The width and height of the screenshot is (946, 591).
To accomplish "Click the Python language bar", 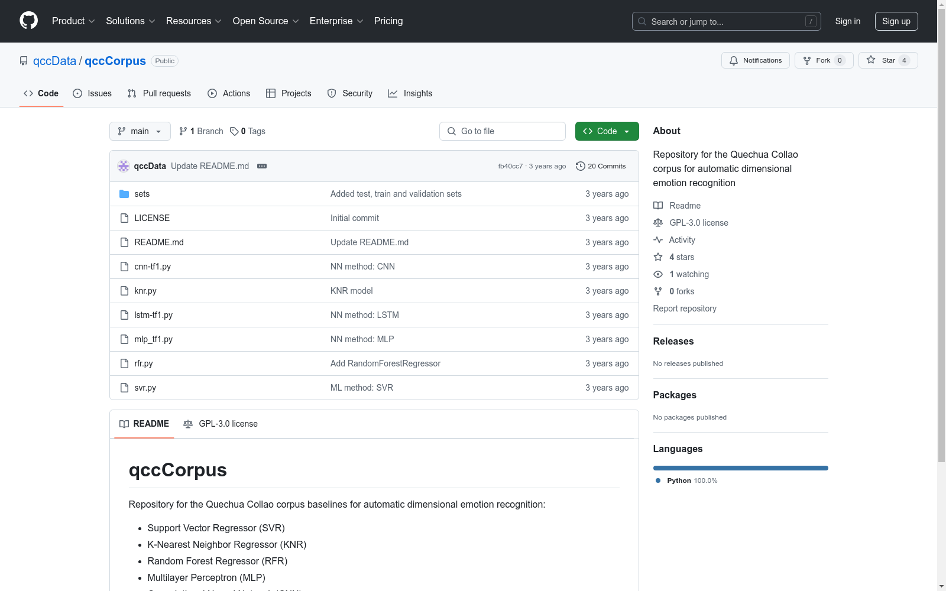I will pos(741,468).
